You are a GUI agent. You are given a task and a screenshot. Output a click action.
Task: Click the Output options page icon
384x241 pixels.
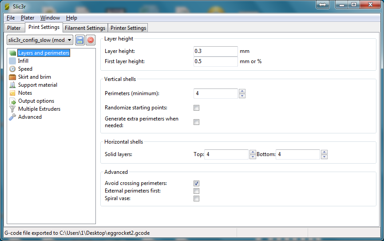[12, 101]
